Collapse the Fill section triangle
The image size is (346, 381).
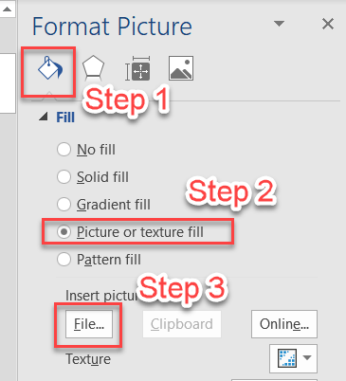coord(44,117)
